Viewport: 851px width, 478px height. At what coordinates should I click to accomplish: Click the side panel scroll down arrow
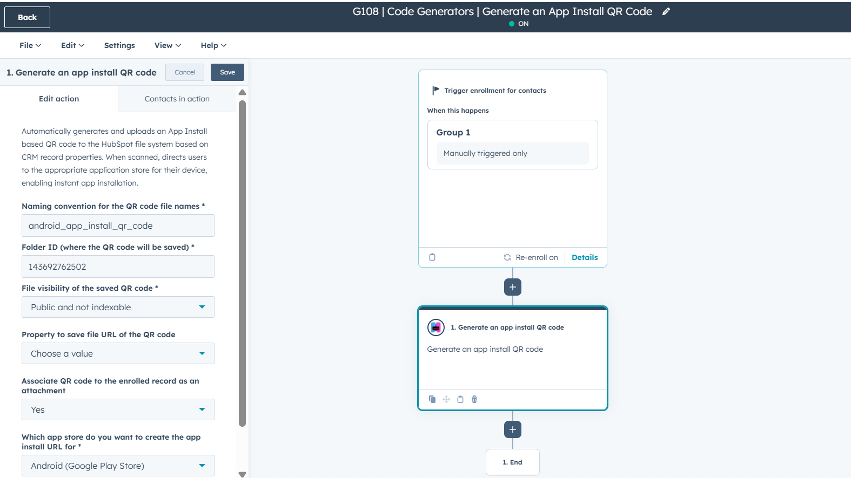click(x=242, y=474)
